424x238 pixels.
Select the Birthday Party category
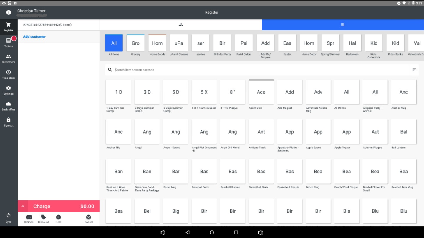(x=222, y=45)
